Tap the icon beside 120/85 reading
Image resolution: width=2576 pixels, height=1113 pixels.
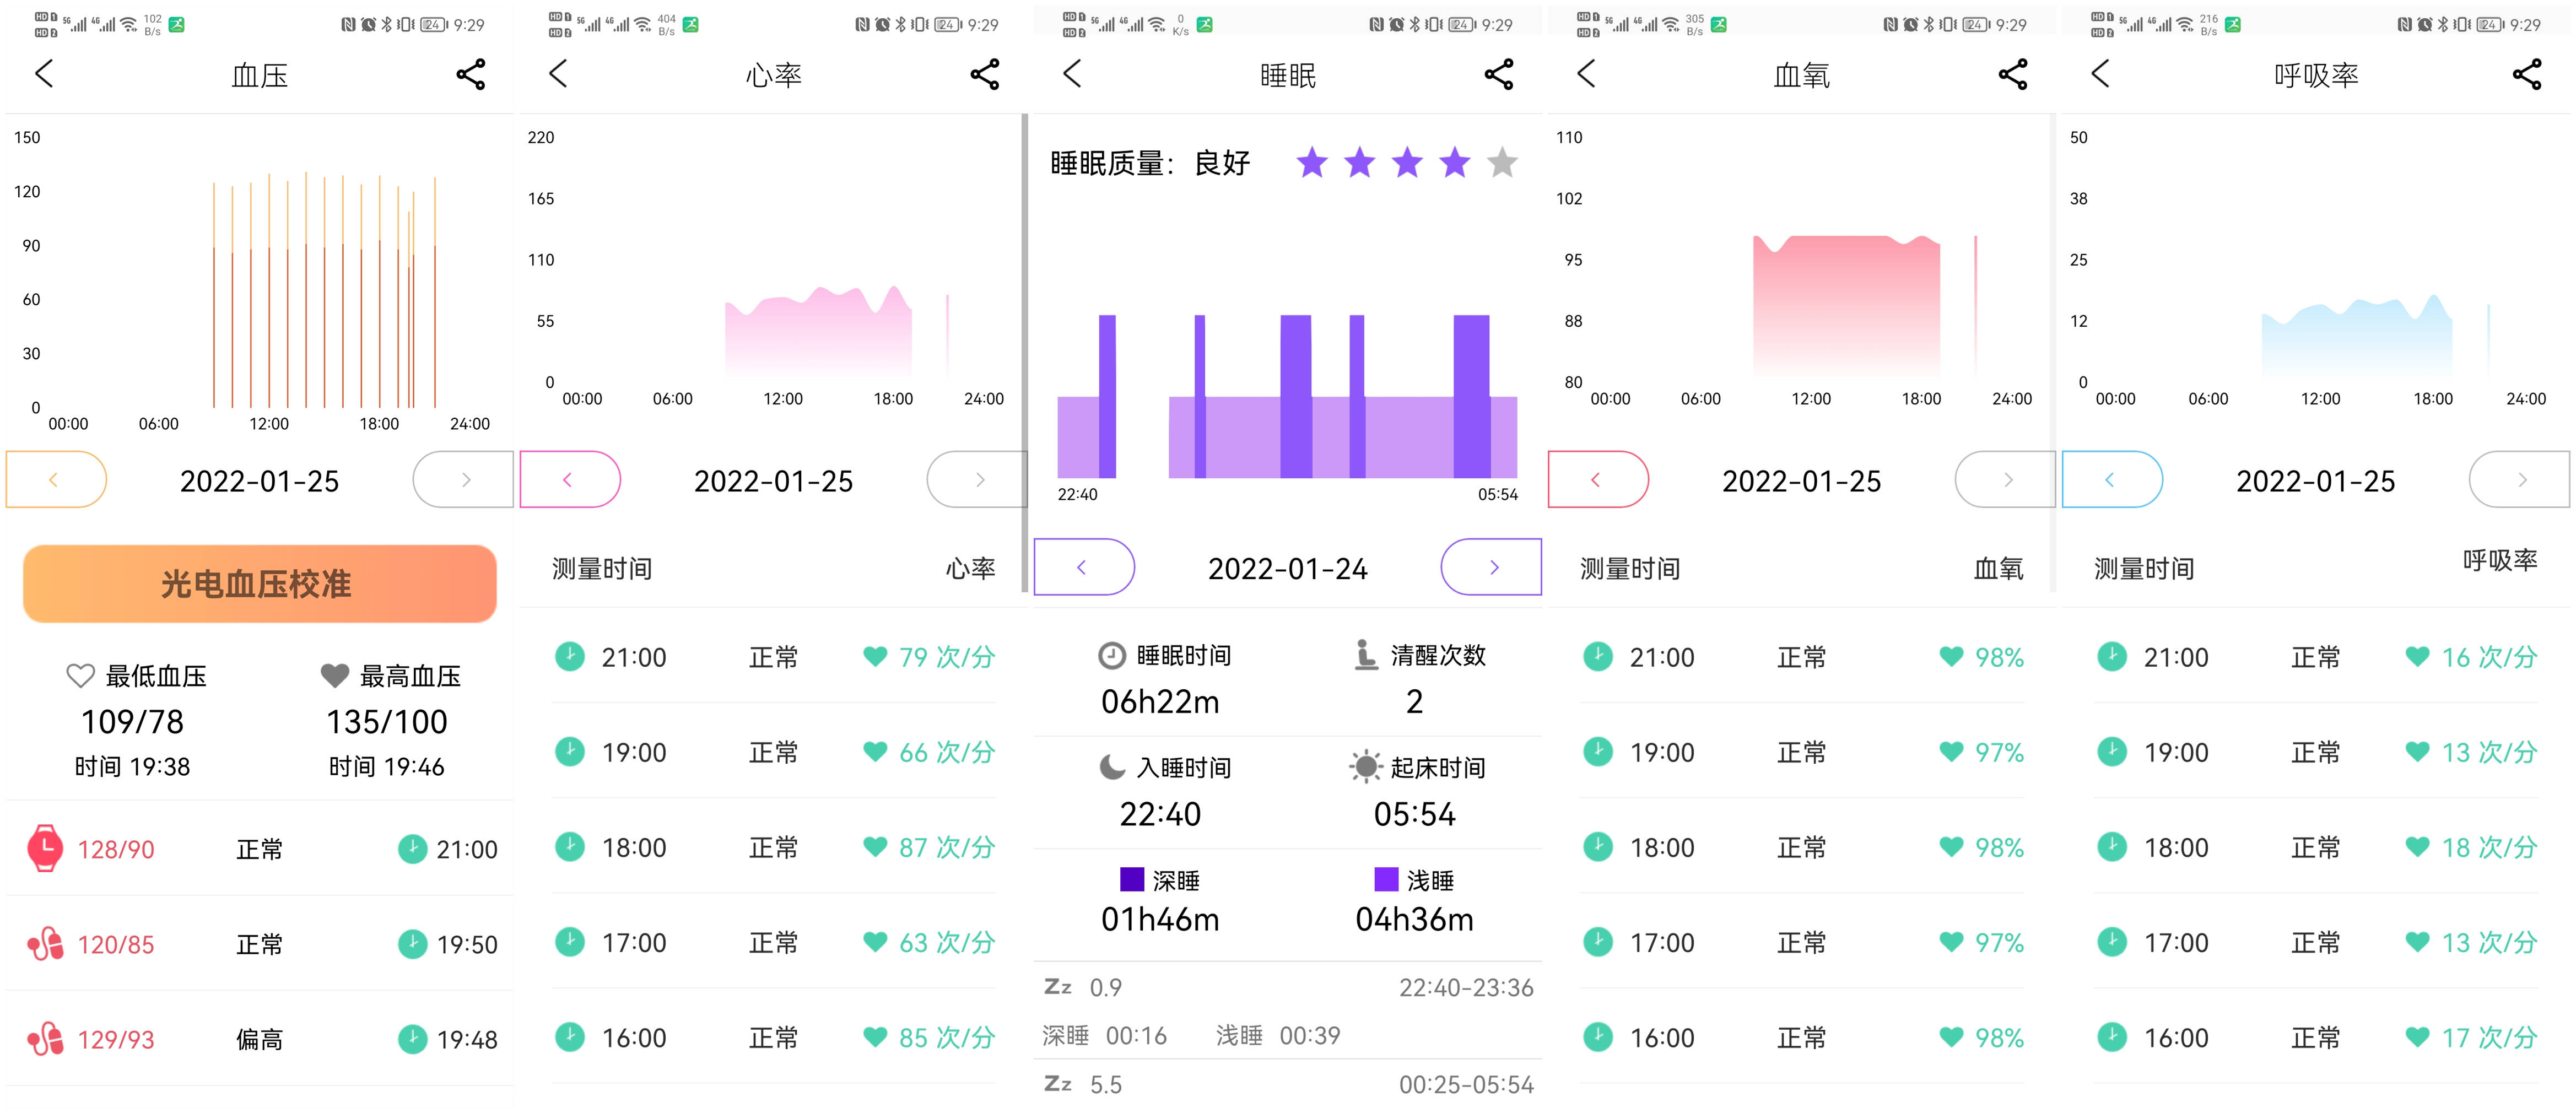(x=45, y=943)
